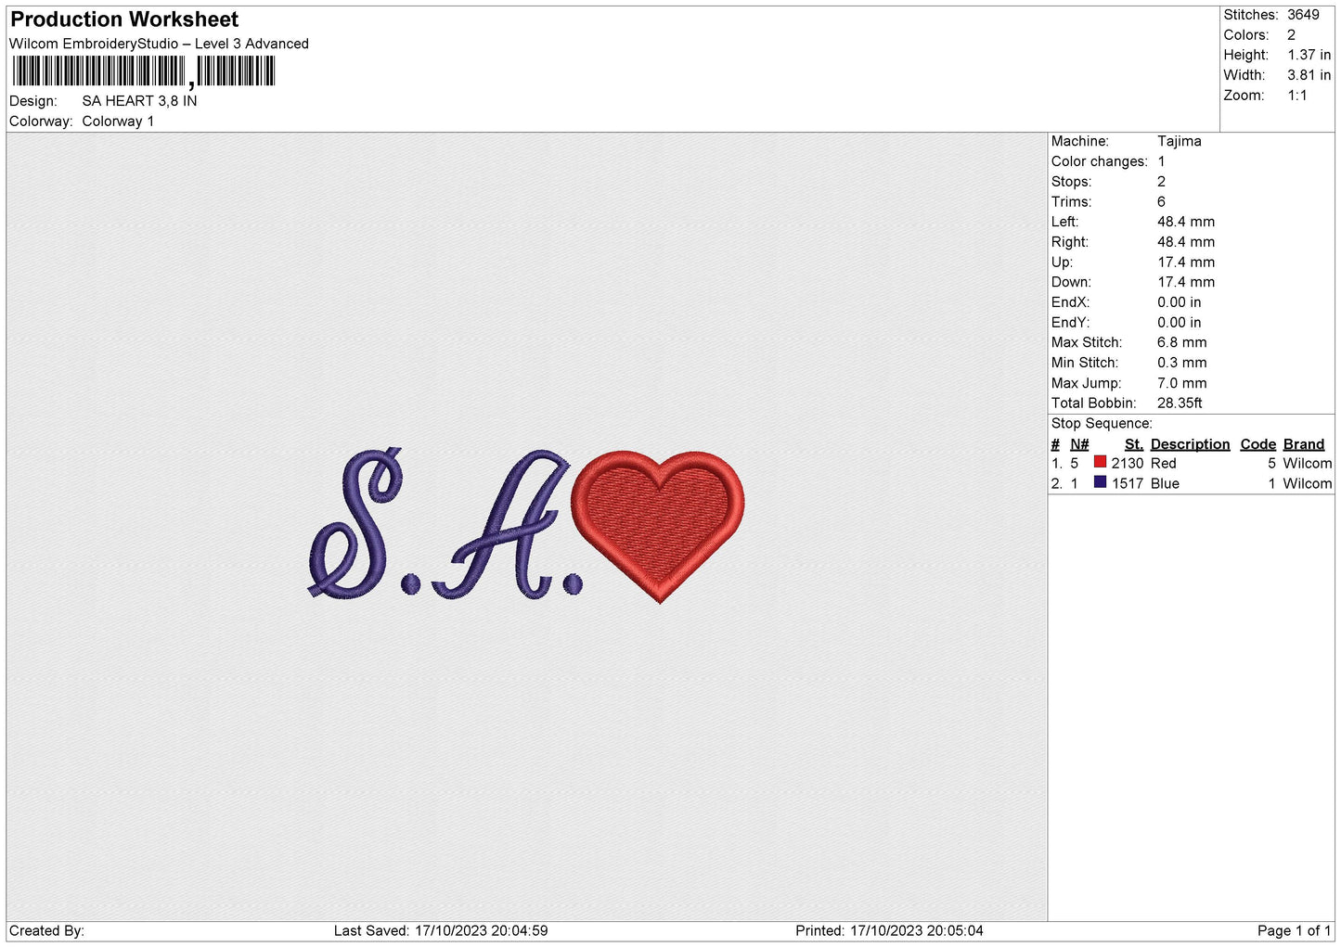The width and height of the screenshot is (1341, 947).
Task: Click the Min Stitch value '0.3 mm'
Action: [1182, 363]
